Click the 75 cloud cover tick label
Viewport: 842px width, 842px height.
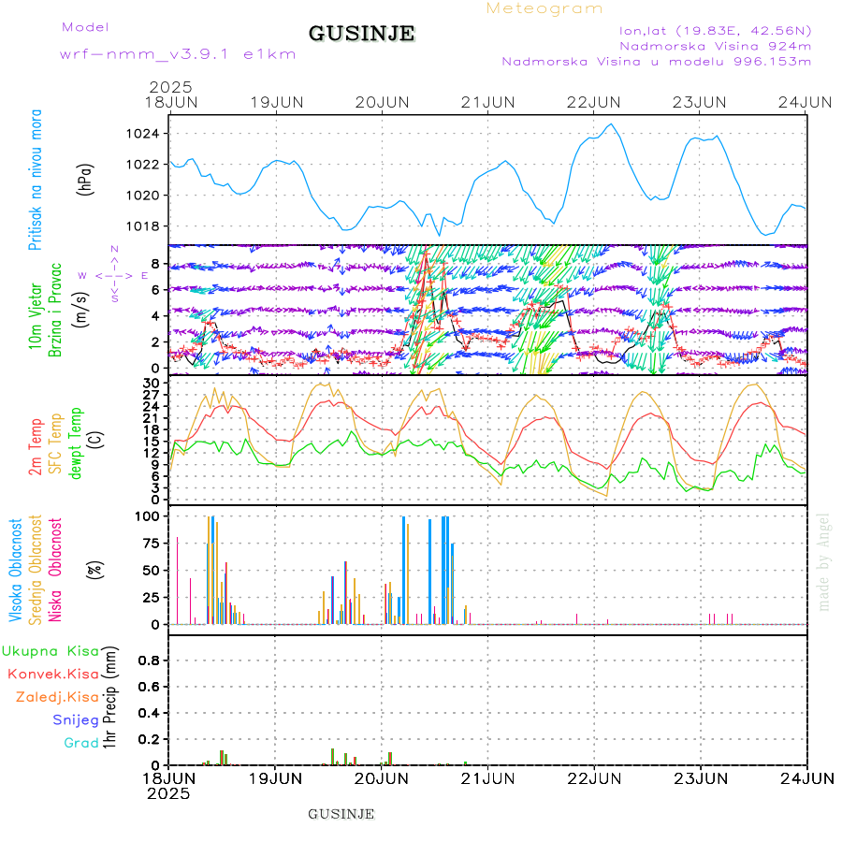coord(151,544)
